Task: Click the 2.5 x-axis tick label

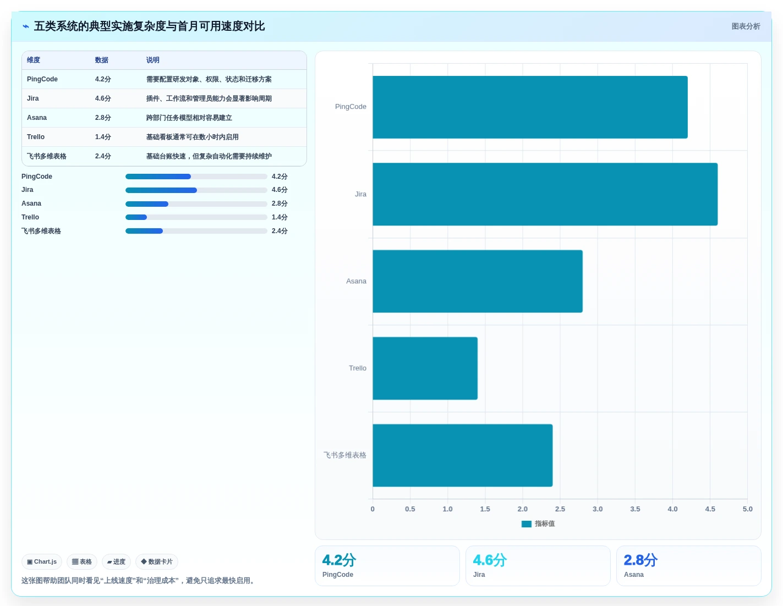Action: pos(560,509)
